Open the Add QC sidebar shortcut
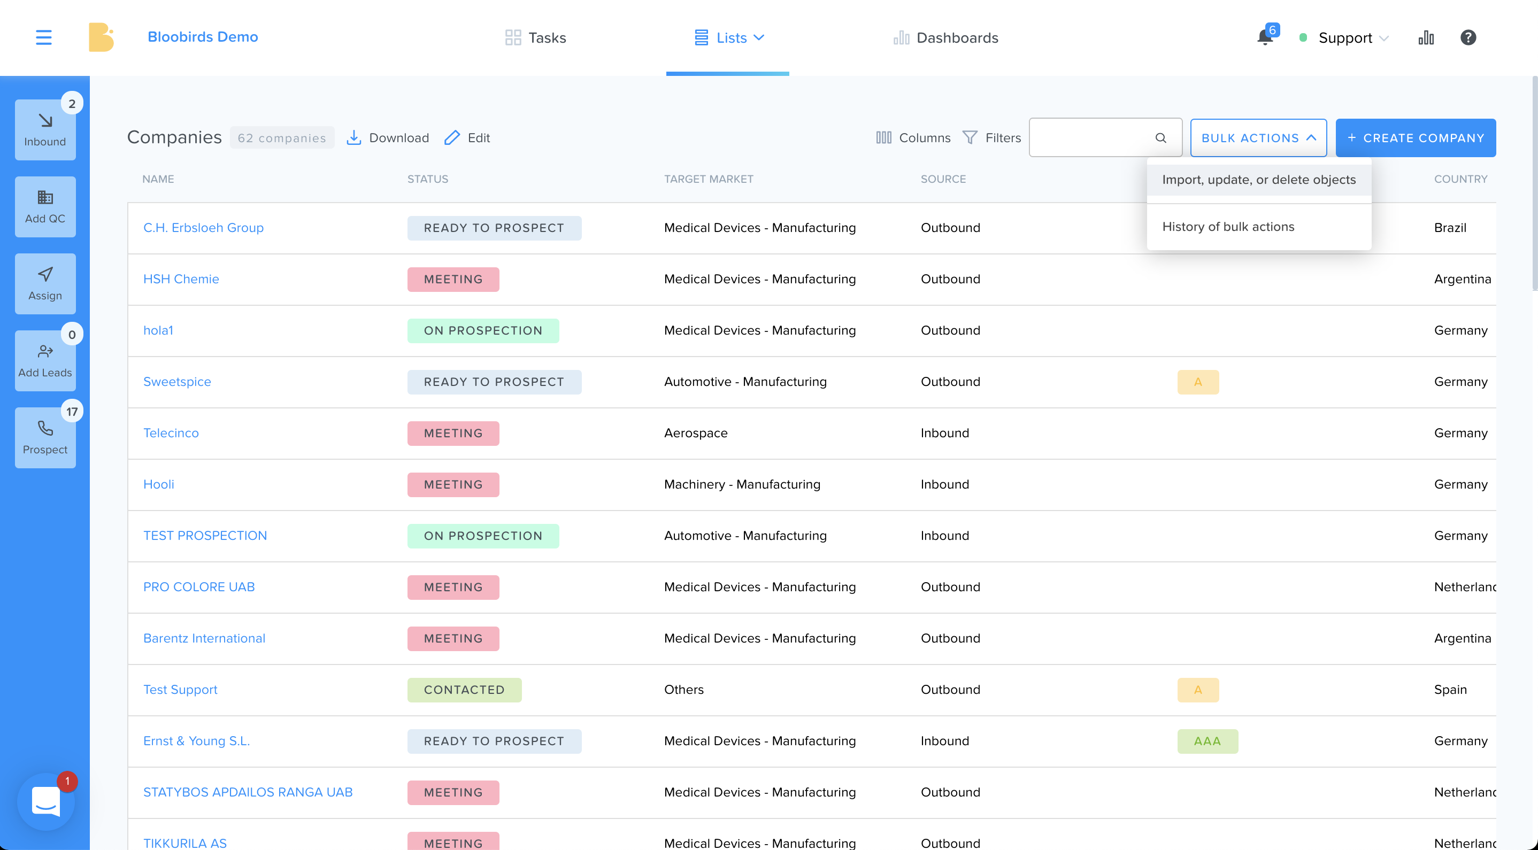 point(45,206)
